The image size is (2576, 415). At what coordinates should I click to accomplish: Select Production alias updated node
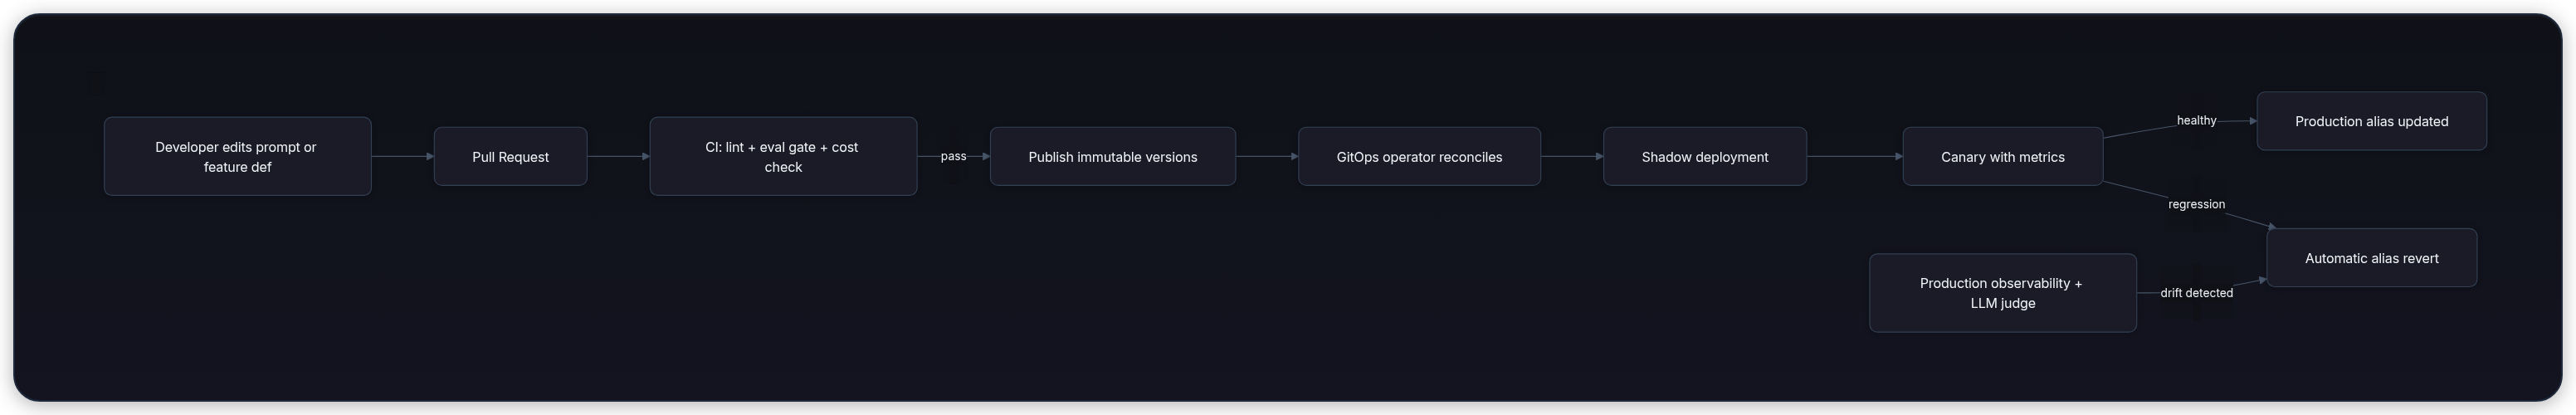click(x=2371, y=121)
